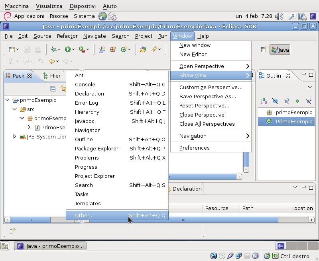The width and height of the screenshot is (319, 261).
Task: Toggle Hide Non-Public Members in Outline
Action: click(x=297, y=101)
